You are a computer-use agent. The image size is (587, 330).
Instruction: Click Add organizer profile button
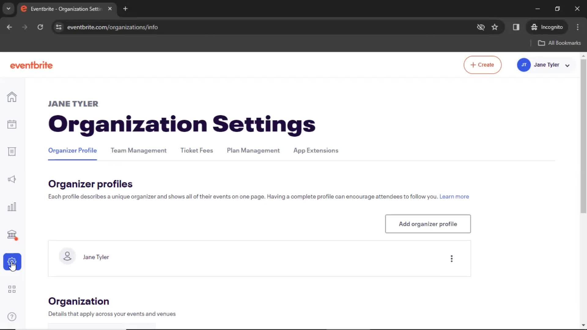(428, 224)
